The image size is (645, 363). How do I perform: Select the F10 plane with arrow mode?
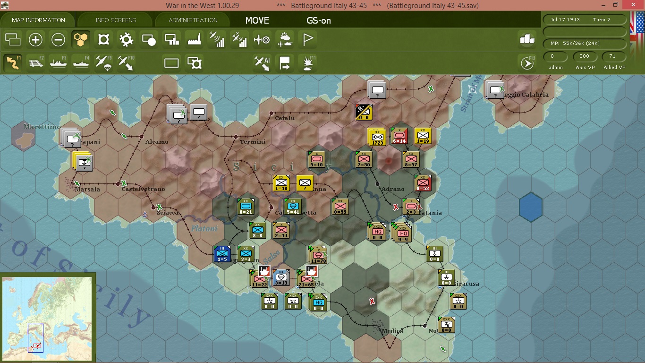pos(126,63)
